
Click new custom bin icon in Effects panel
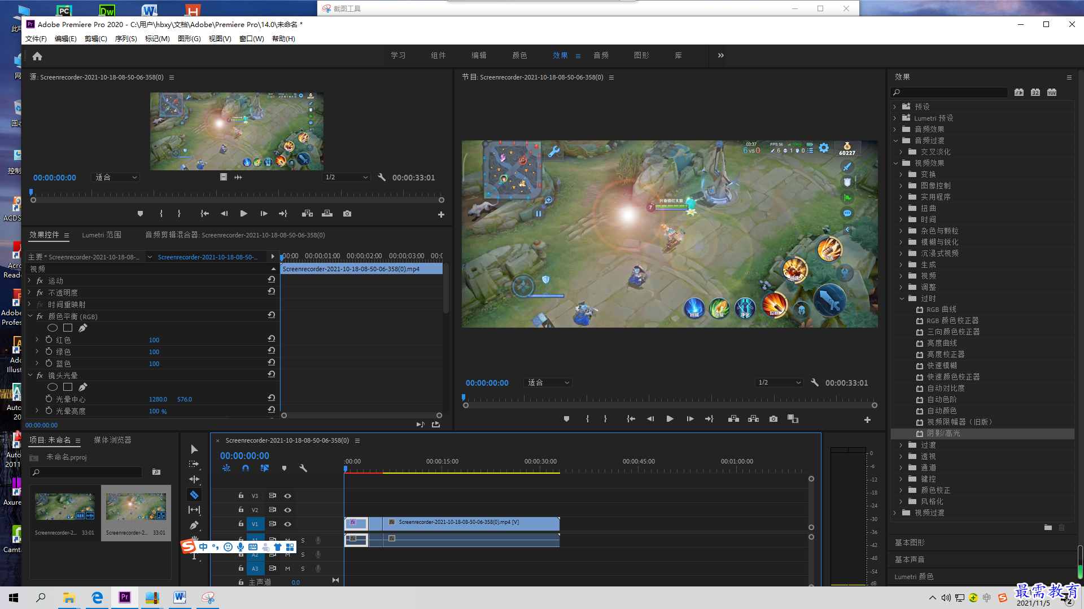pyautogui.click(x=1048, y=527)
